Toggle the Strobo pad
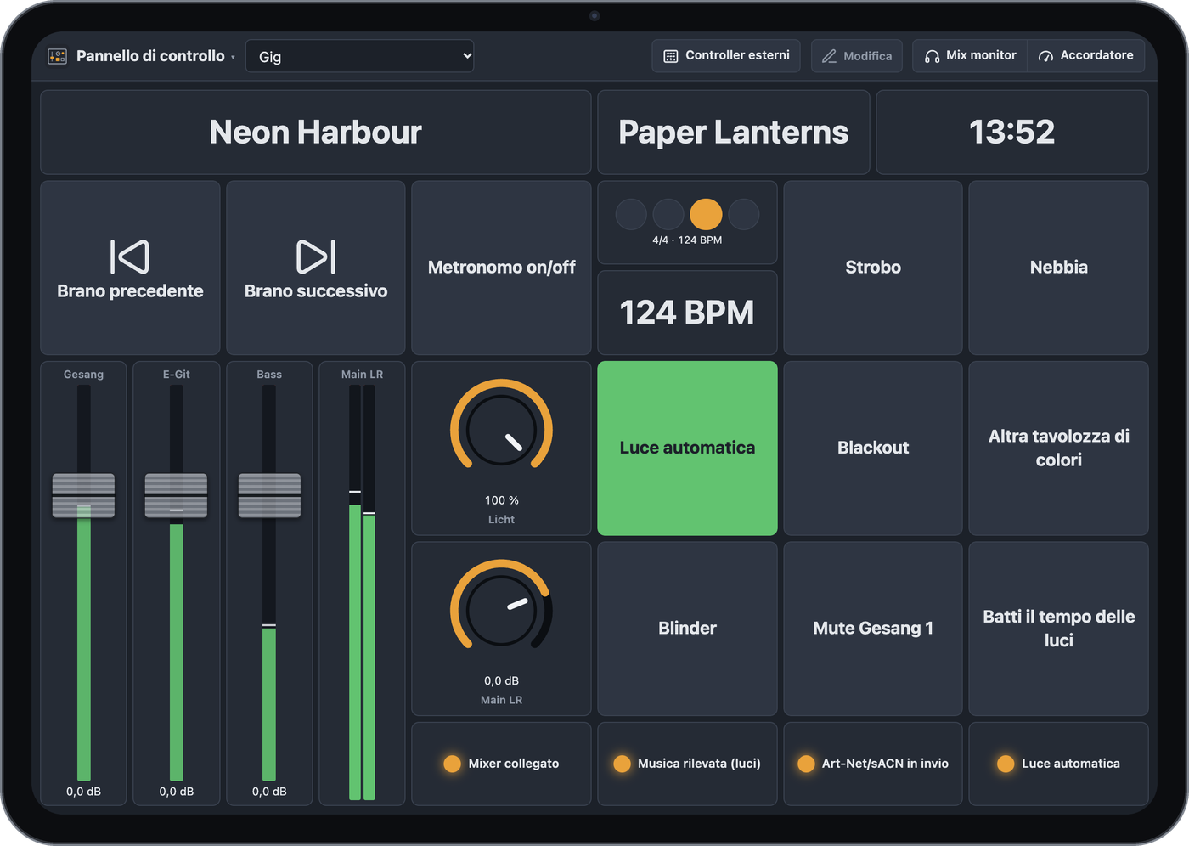 pos(873,268)
